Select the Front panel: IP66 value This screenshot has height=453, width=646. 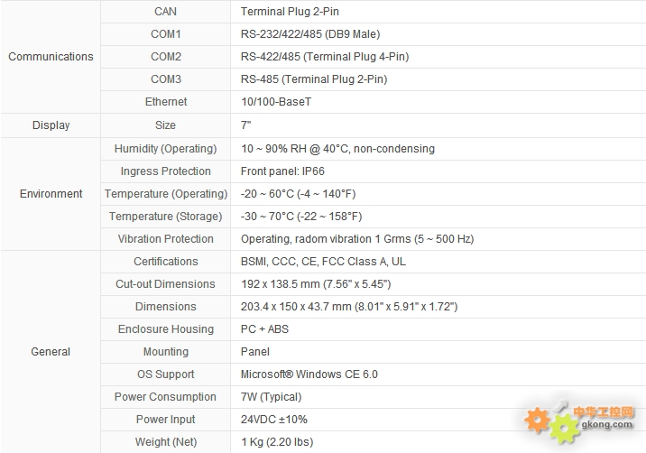282,171
